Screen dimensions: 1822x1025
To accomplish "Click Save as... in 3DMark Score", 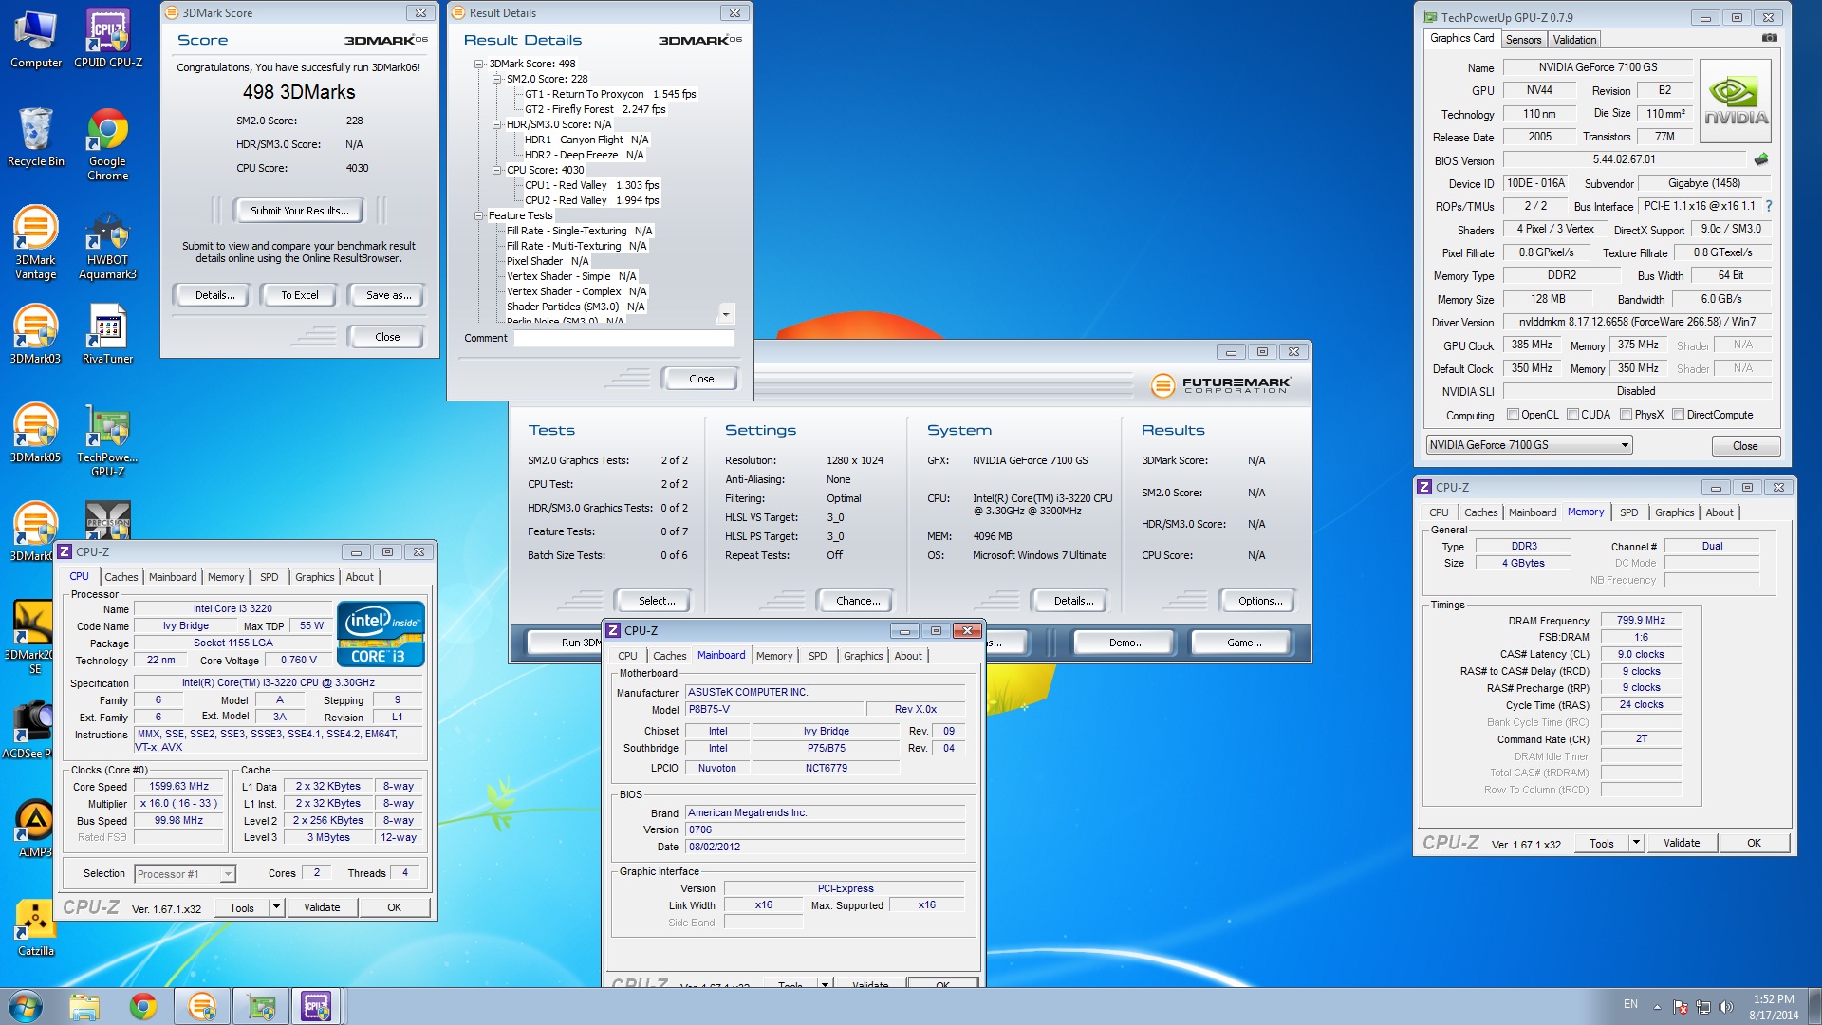I will tap(389, 295).
